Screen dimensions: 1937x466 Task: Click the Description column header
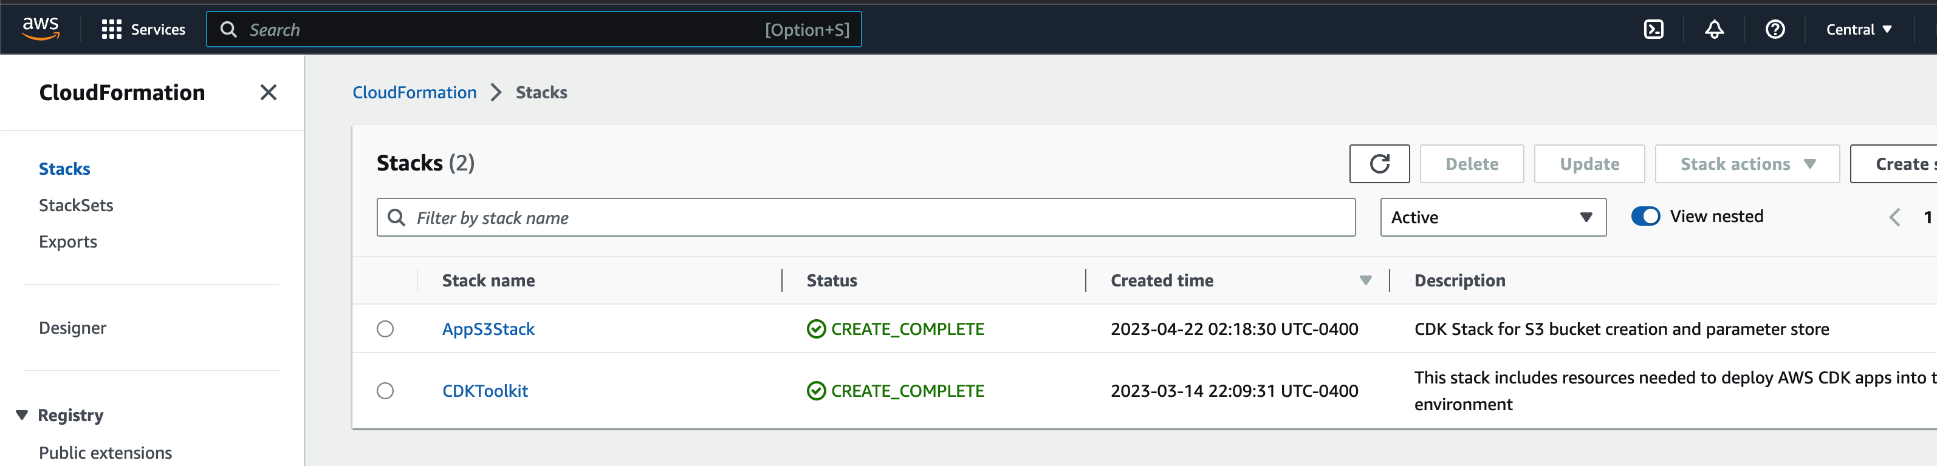click(1459, 281)
